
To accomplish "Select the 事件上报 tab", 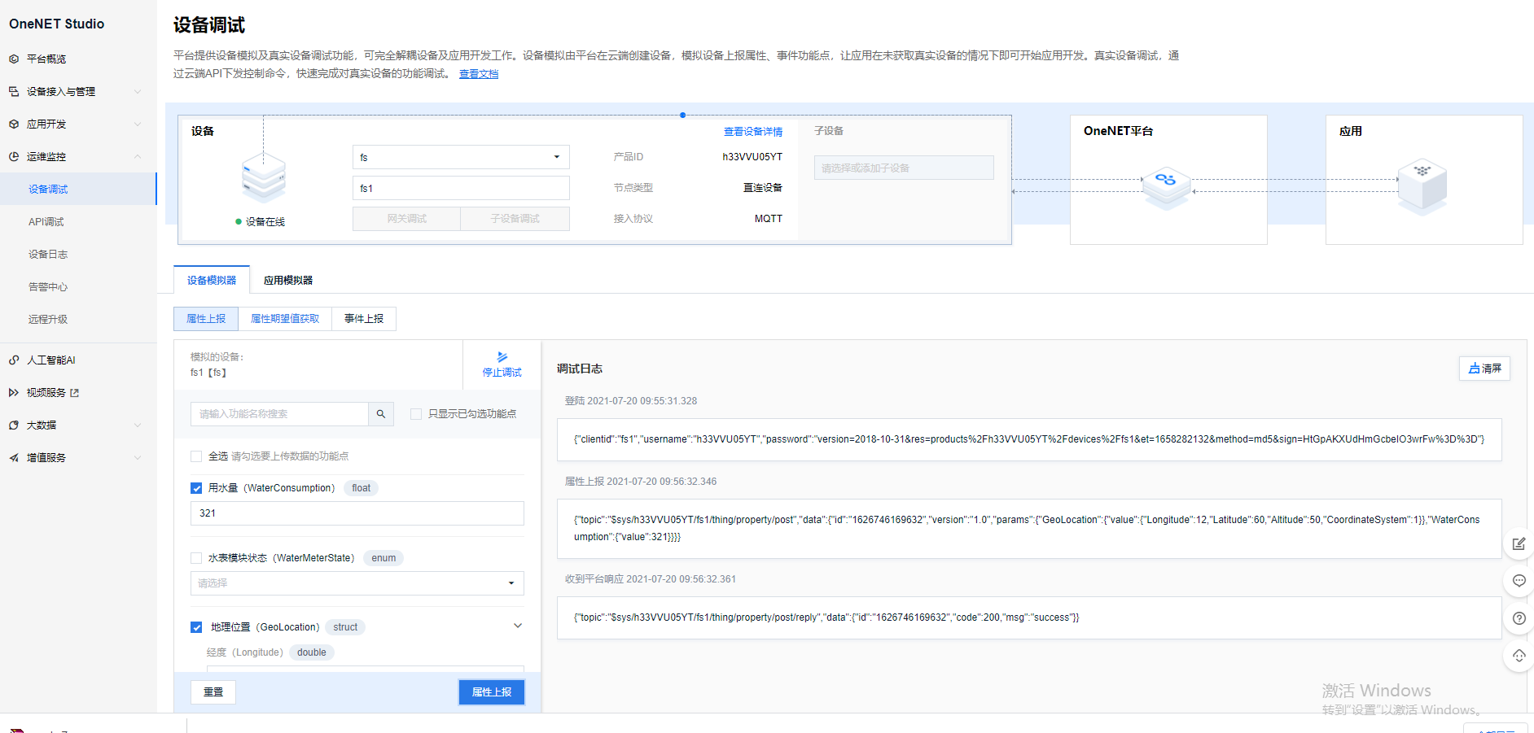I will pos(363,319).
